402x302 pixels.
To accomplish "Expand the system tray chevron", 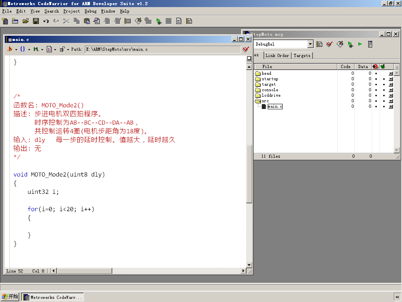I will tap(397, 297).
